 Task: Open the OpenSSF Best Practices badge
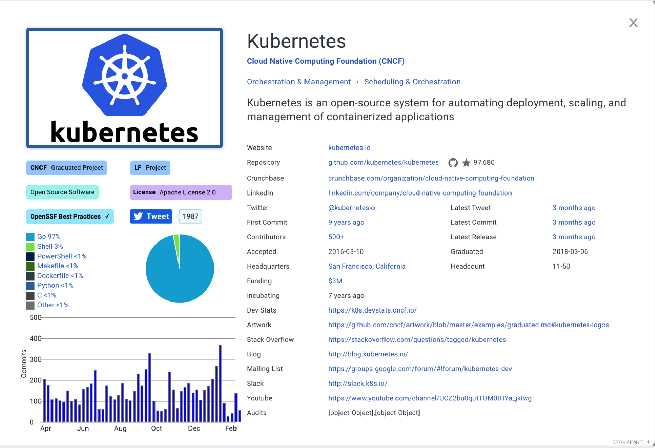(x=70, y=216)
